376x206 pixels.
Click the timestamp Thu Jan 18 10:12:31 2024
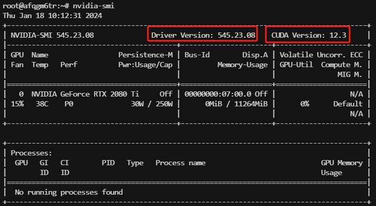point(53,16)
